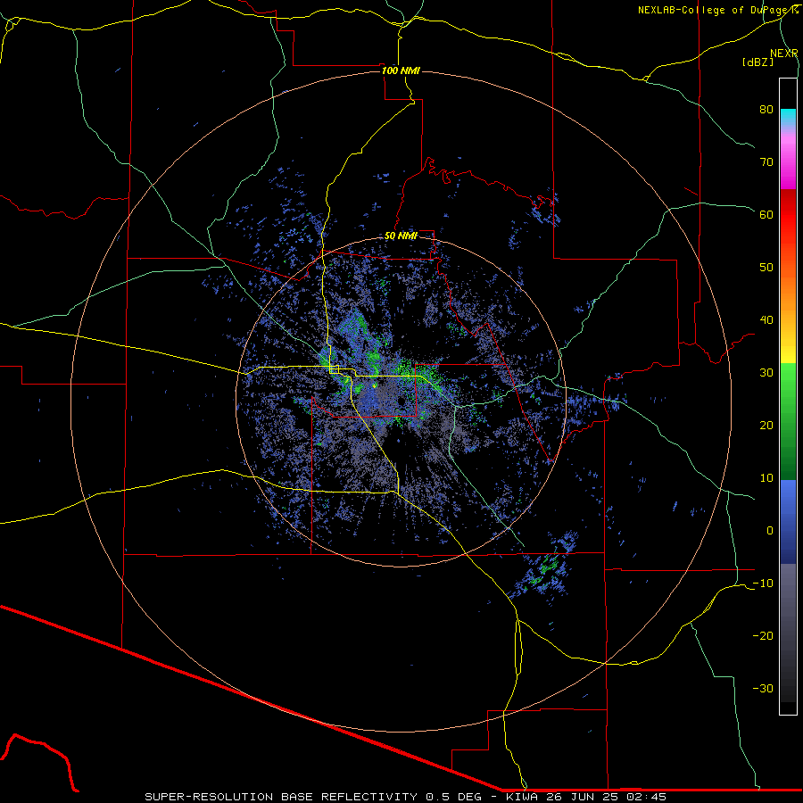Click the 40 value on the dBZ scale
Image resolution: width=803 pixels, height=803 pixels.
pyautogui.click(x=766, y=320)
